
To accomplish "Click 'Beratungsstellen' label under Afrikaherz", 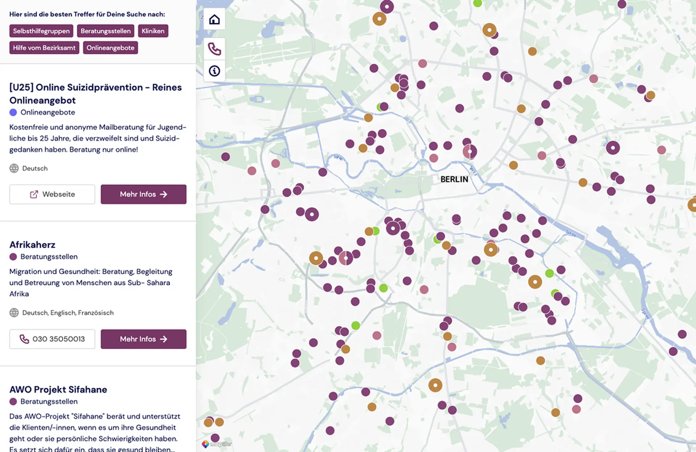I will pyautogui.click(x=49, y=257).
